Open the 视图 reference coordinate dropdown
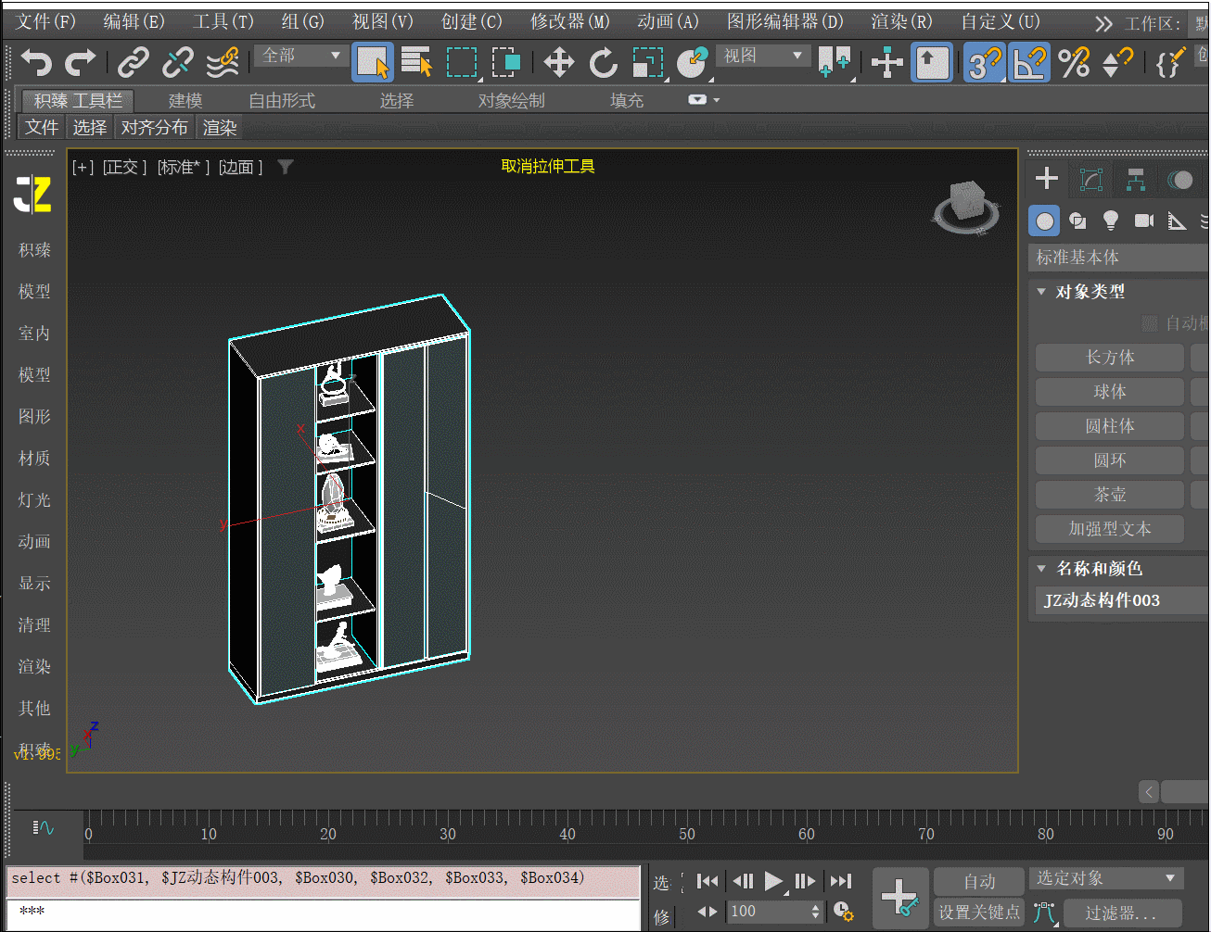Screen dimensions: 1211x932 (x=763, y=56)
